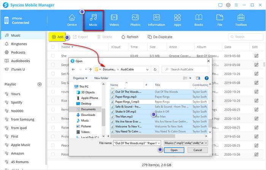This screenshot has height=170, width=266.
Task: Select Ringtones in sidebar
Action: tap(19, 44)
